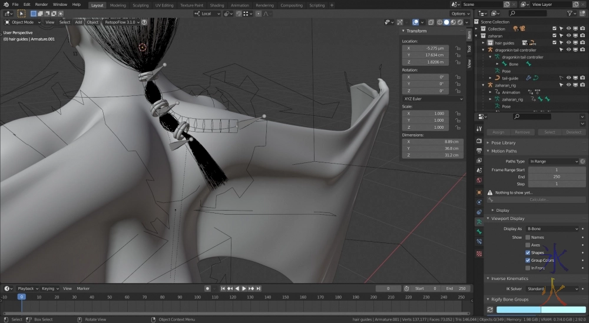Open the RetopoFlow 3.1.0 menu
589x323 pixels.
[120, 22]
